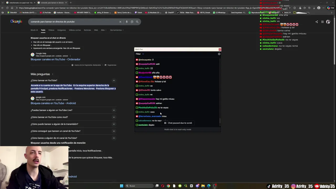Switch to the Noticias results tab
Screen dimensions: 336x189
point(87,30)
